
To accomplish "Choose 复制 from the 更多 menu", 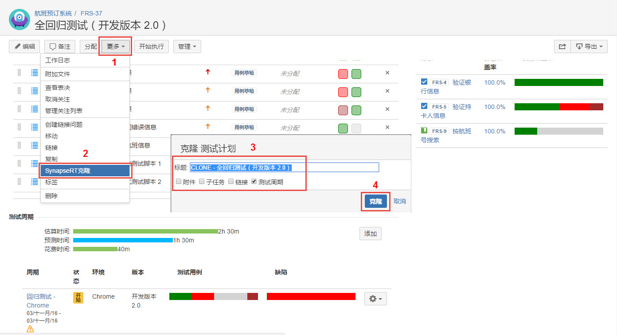I will pyautogui.click(x=85, y=159).
